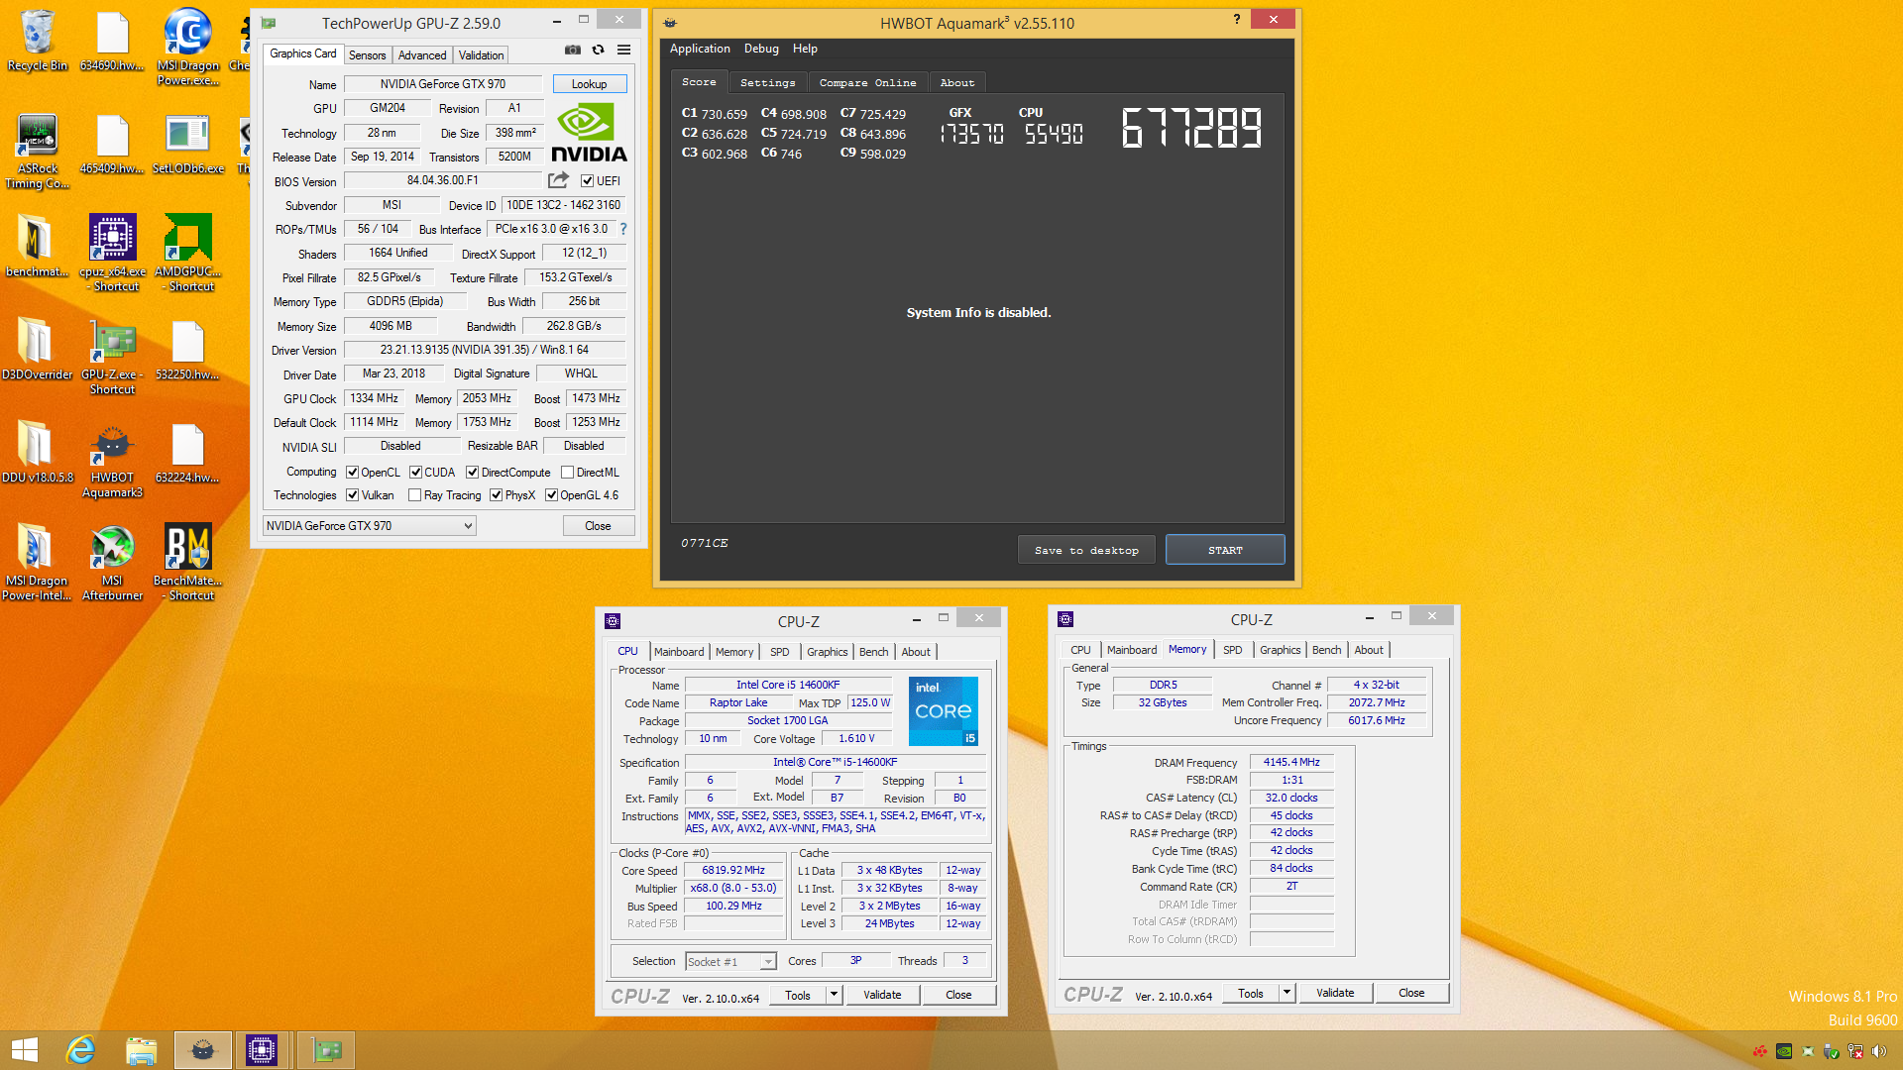Click Validate button in left CPU-Z

click(882, 995)
